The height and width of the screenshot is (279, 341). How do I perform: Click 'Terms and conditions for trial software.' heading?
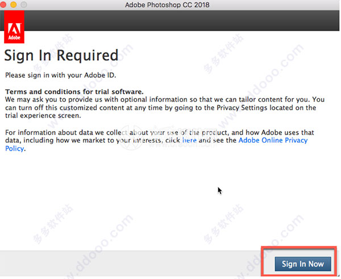[74, 91]
